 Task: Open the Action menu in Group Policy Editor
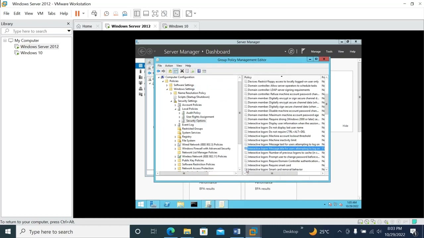point(169,65)
